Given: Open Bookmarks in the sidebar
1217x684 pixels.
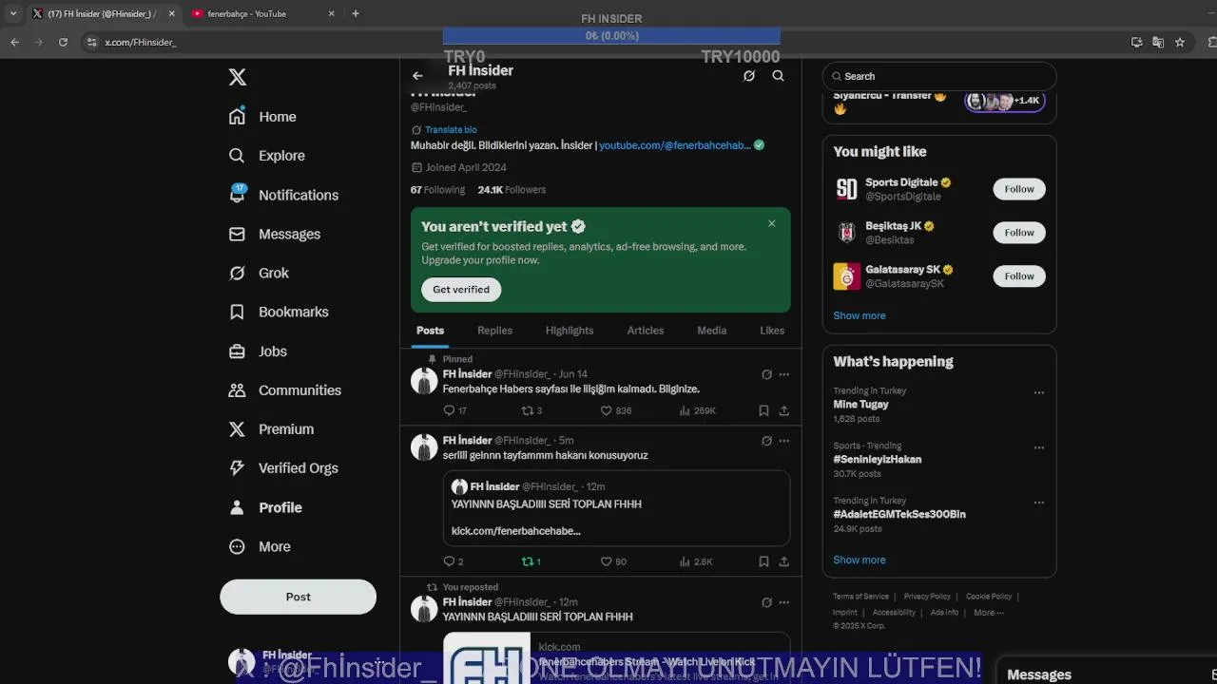Looking at the screenshot, I should coord(279,312).
